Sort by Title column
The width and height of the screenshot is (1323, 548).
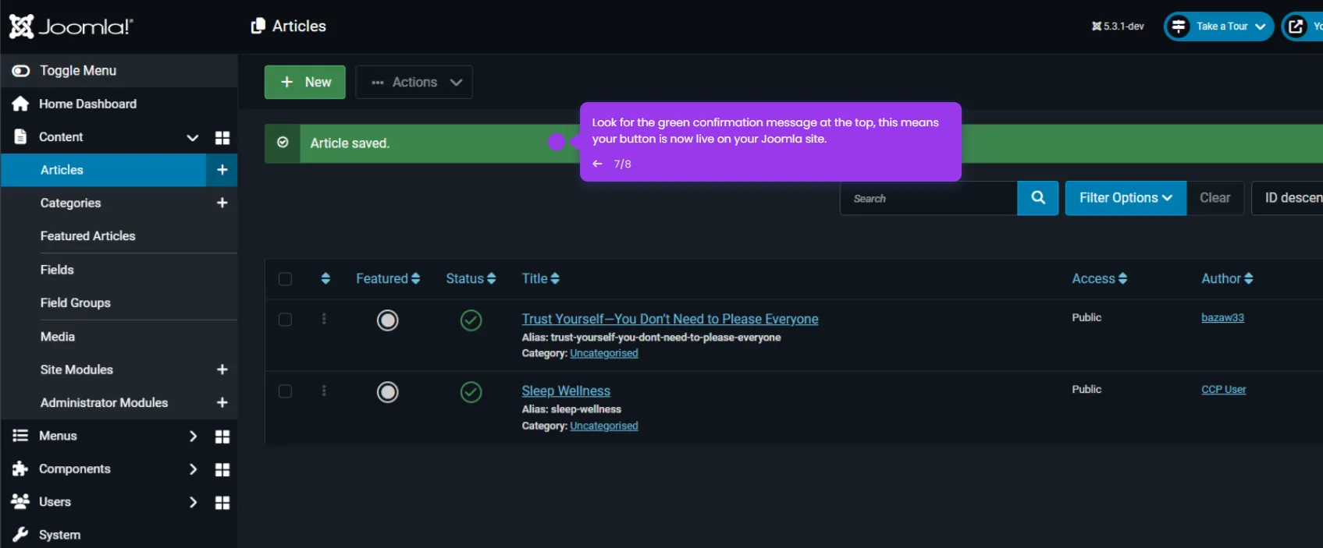(x=541, y=279)
